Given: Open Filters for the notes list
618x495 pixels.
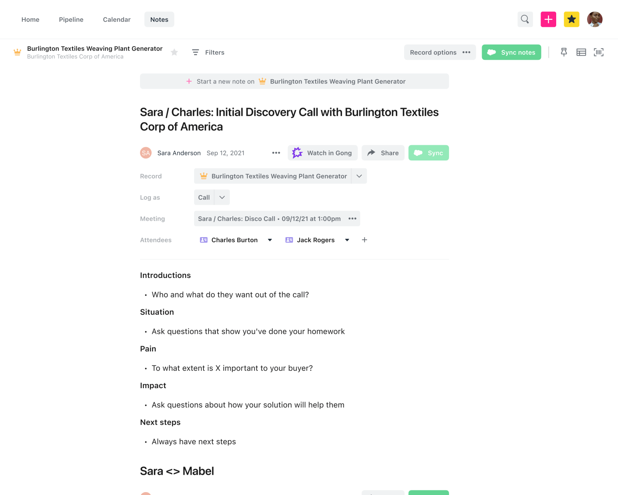Looking at the screenshot, I should click(208, 52).
